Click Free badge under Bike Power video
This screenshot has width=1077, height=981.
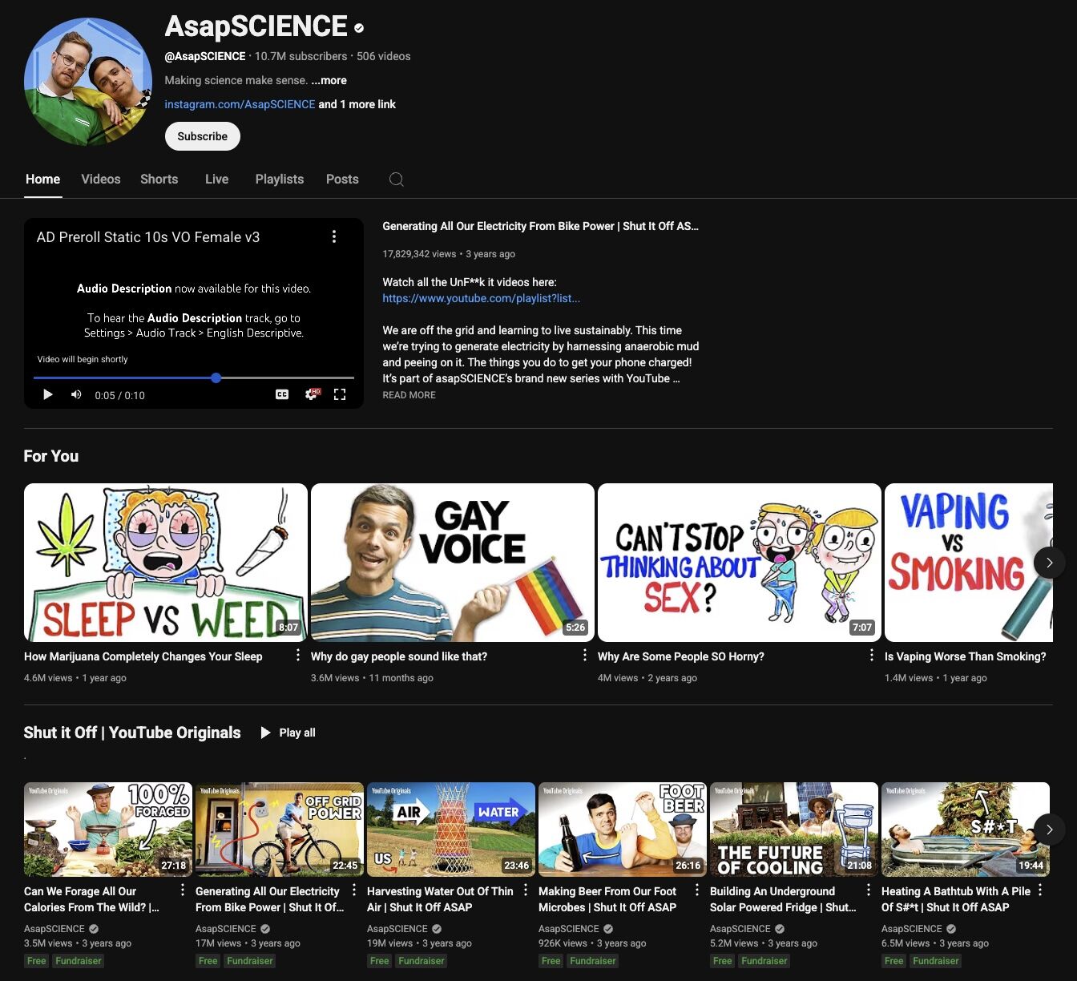208,961
